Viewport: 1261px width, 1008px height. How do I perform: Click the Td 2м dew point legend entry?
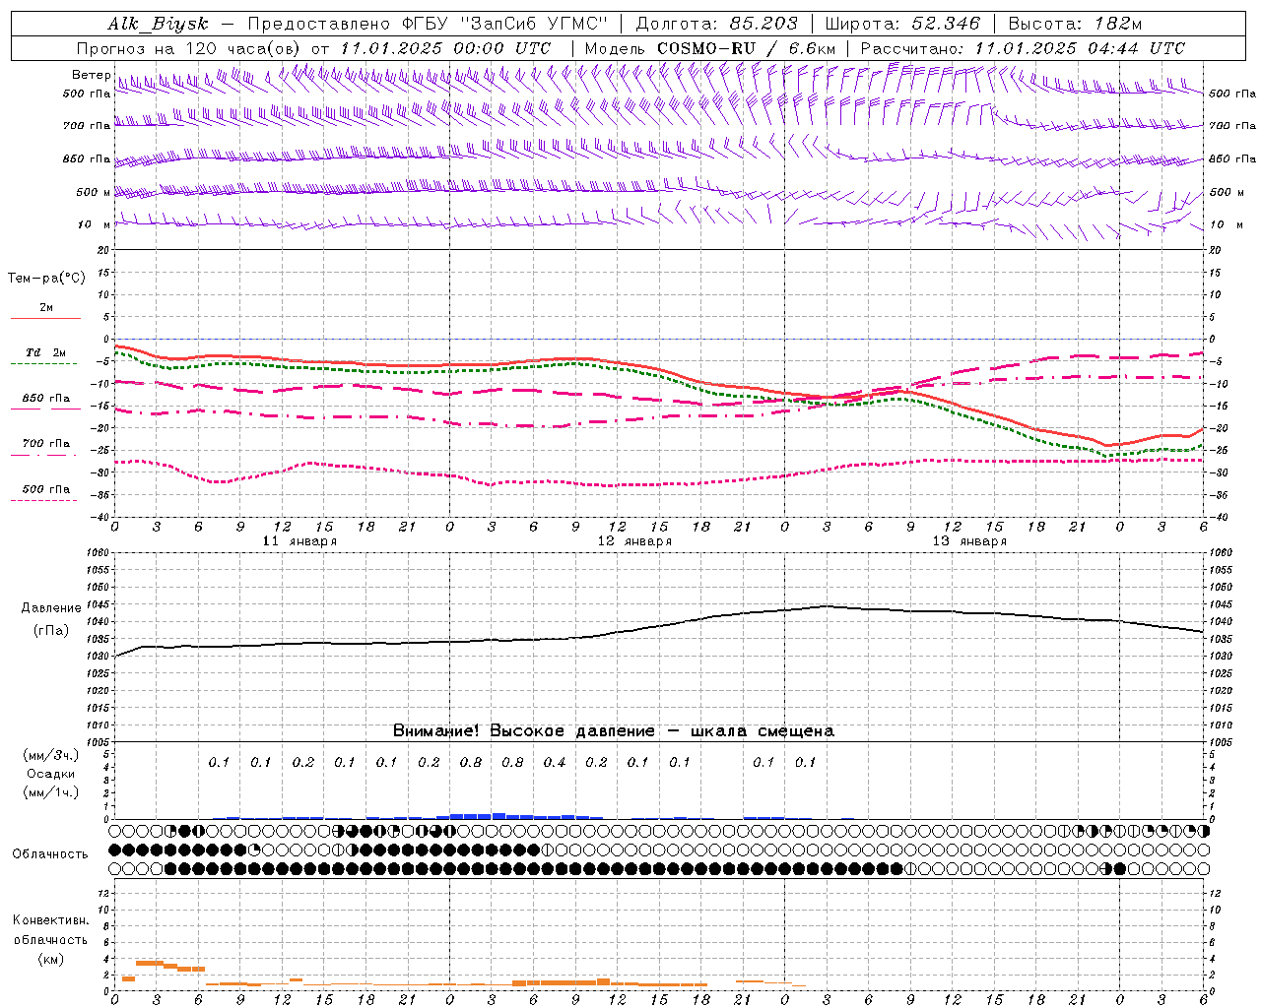[x=45, y=352]
